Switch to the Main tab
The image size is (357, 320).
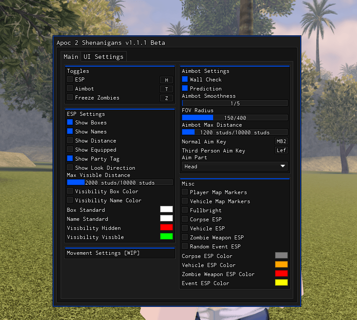click(x=71, y=57)
